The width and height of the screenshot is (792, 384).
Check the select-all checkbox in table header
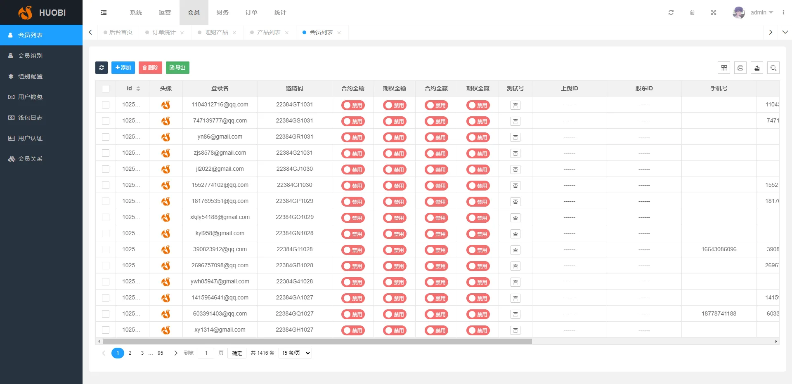(x=106, y=88)
